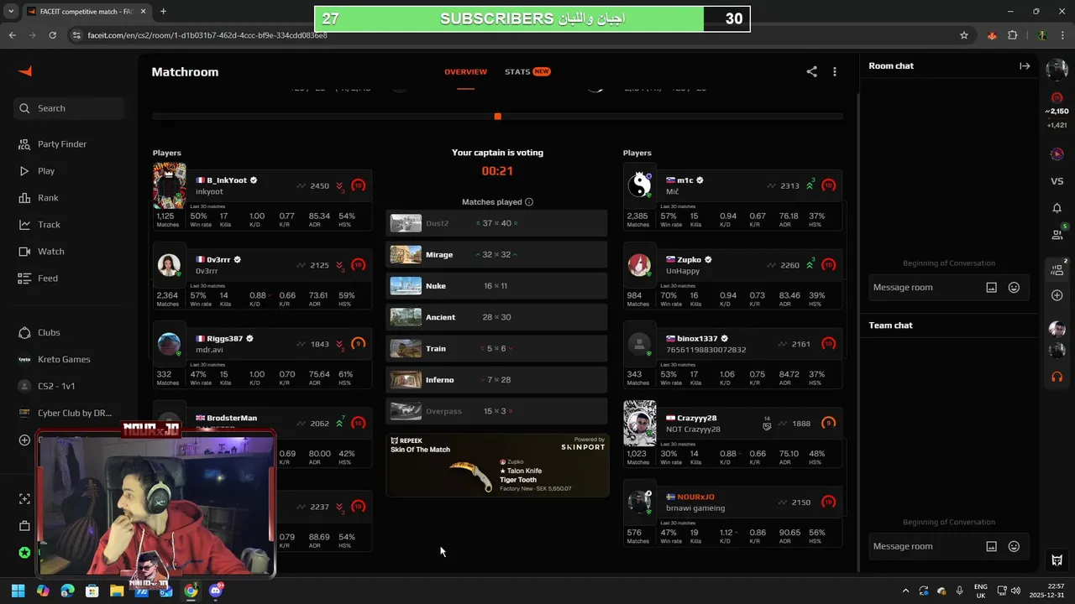Image resolution: width=1075 pixels, height=604 pixels.
Task: Click the share matchroom icon
Action: (x=811, y=72)
